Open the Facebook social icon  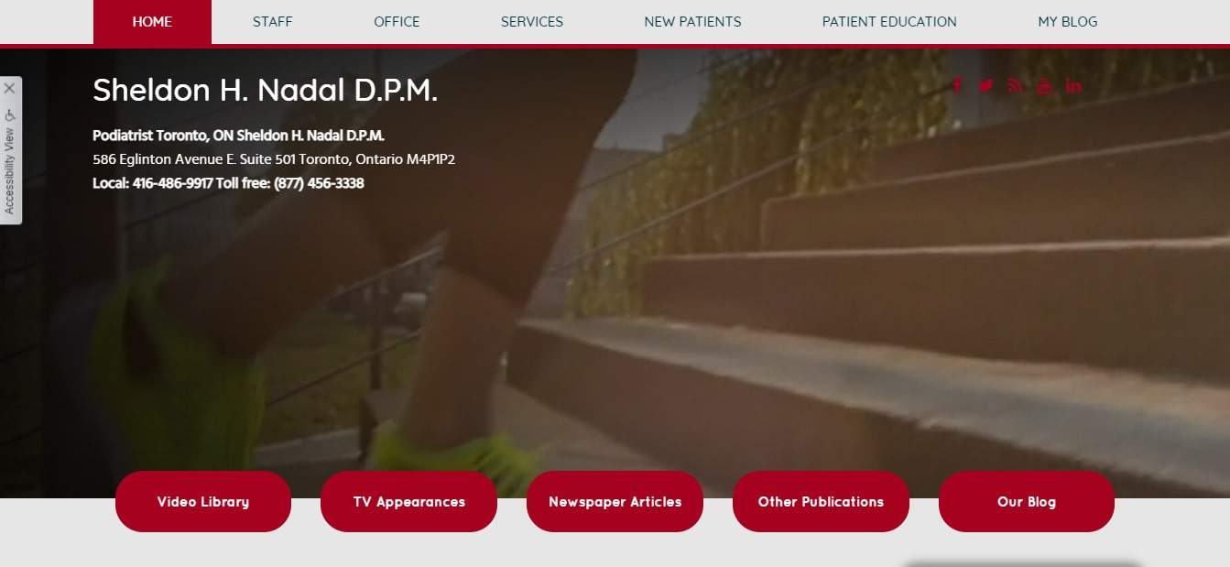click(x=957, y=86)
